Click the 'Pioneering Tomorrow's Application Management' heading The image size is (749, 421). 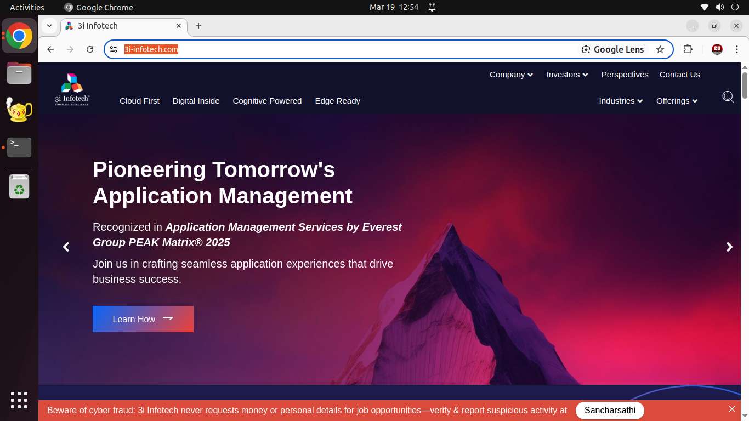tap(223, 183)
